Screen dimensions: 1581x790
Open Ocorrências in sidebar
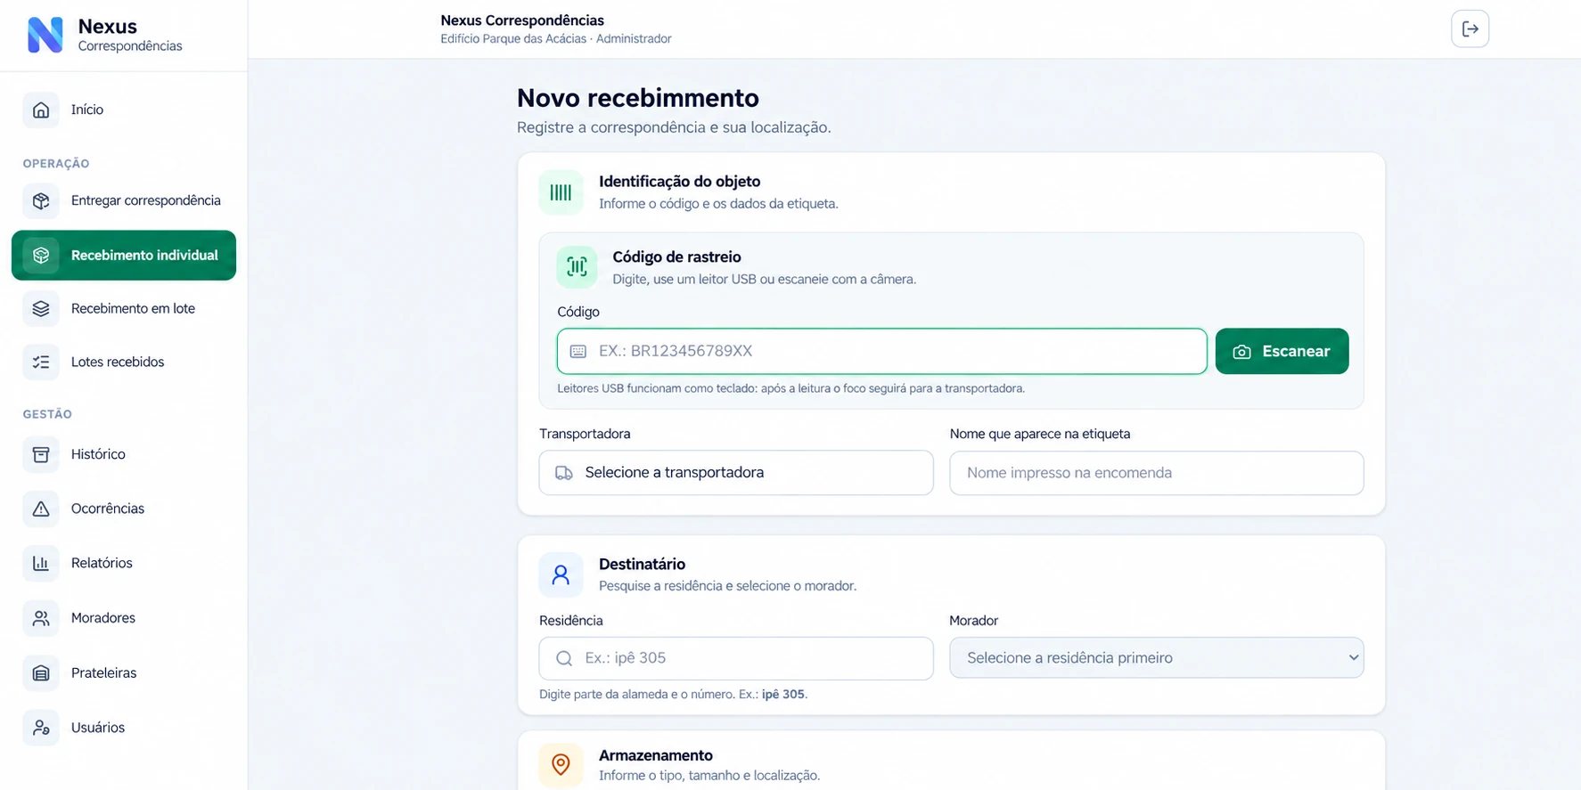click(124, 509)
